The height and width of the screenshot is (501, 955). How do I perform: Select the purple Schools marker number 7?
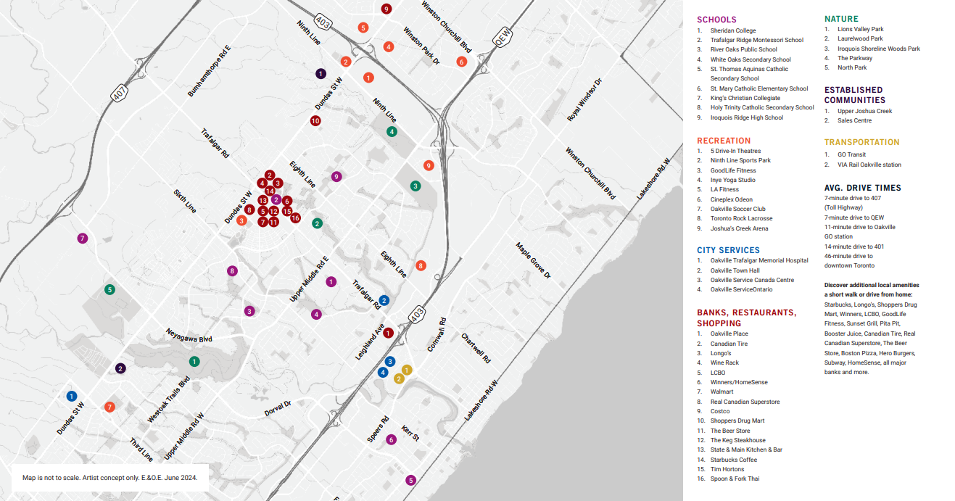pyautogui.click(x=83, y=238)
